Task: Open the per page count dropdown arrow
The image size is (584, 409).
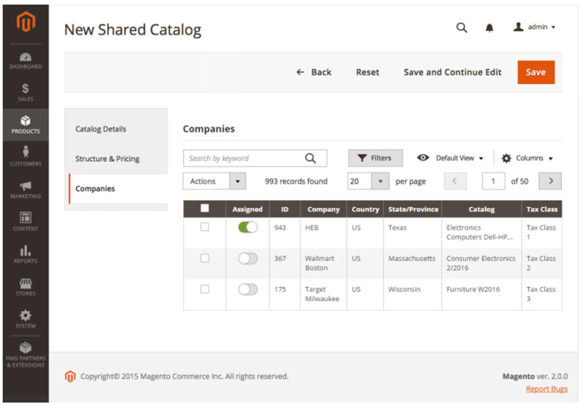Action: click(x=380, y=181)
